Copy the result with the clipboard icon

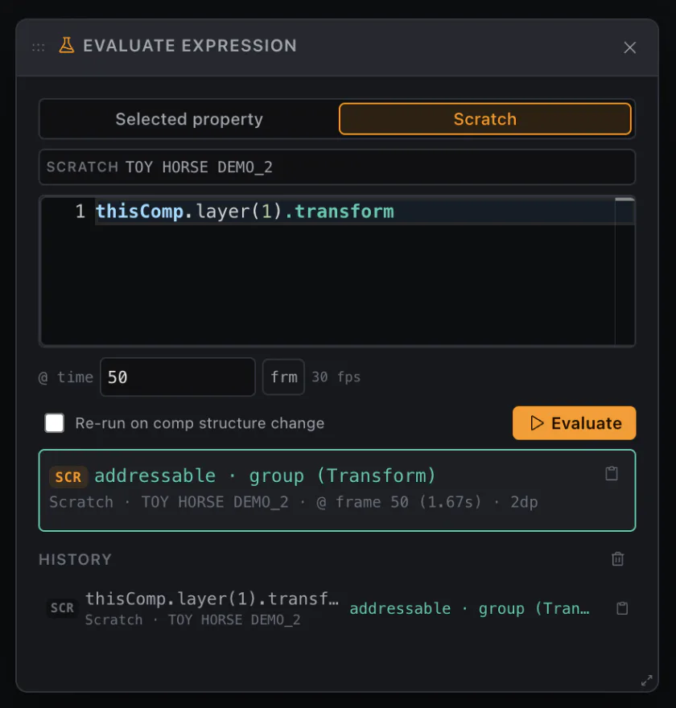coord(612,473)
